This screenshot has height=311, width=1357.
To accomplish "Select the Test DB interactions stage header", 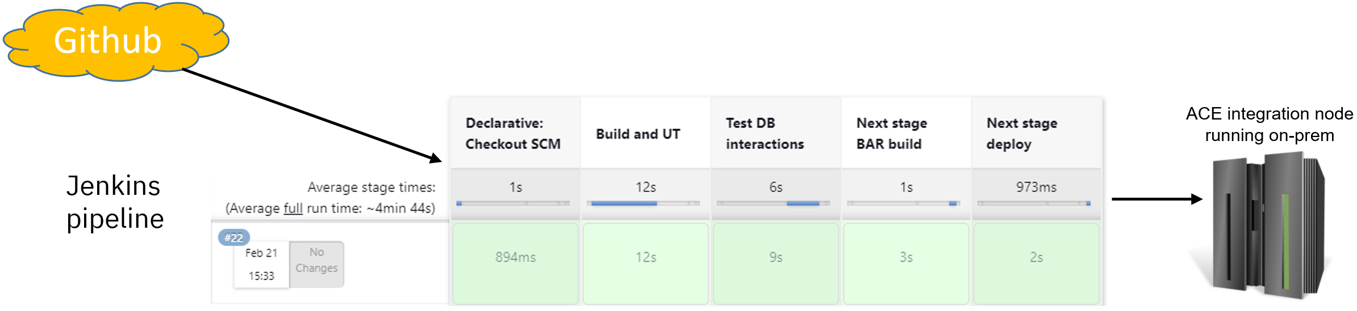I will pos(765,134).
